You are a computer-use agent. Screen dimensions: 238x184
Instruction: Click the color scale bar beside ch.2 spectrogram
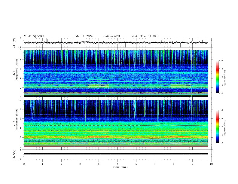[218, 127]
